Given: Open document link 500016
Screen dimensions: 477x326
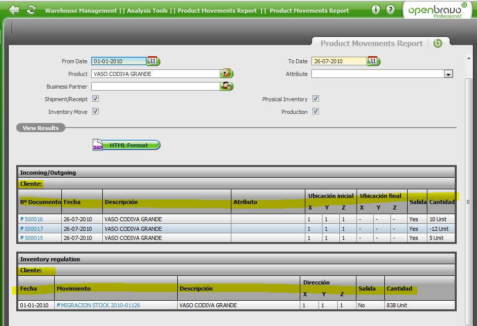Looking at the screenshot, I should [34, 219].
